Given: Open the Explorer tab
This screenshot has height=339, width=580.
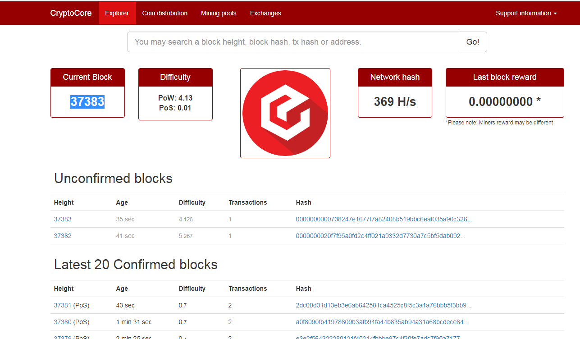Looking at the screenshot, I should [117, 13].
